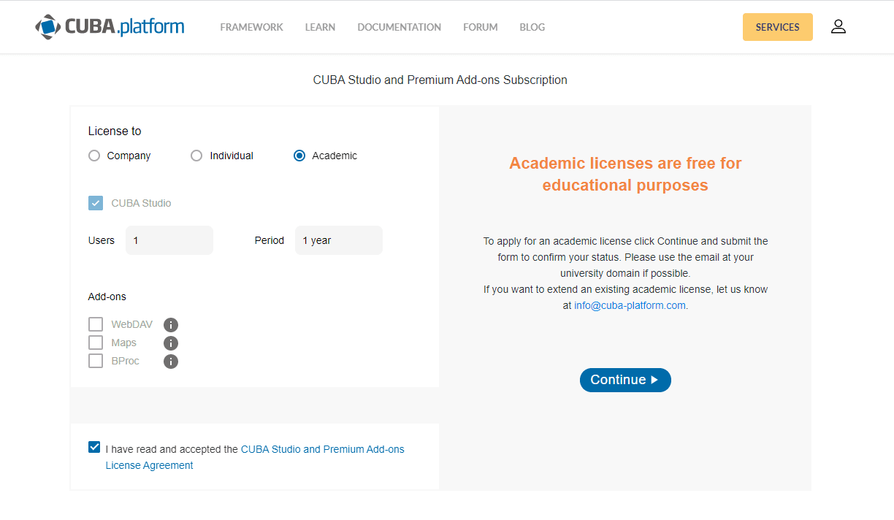Viewport: 894px width, 520px height.
Task: Open the Framework menu item
Action: pyautogui.click(x=251, y=27)
